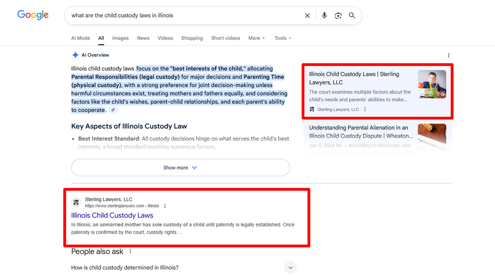Viewport: 495px width, 275px height.
Task: Click the AI Overview sparkle icon
Action: coord(75,55)
